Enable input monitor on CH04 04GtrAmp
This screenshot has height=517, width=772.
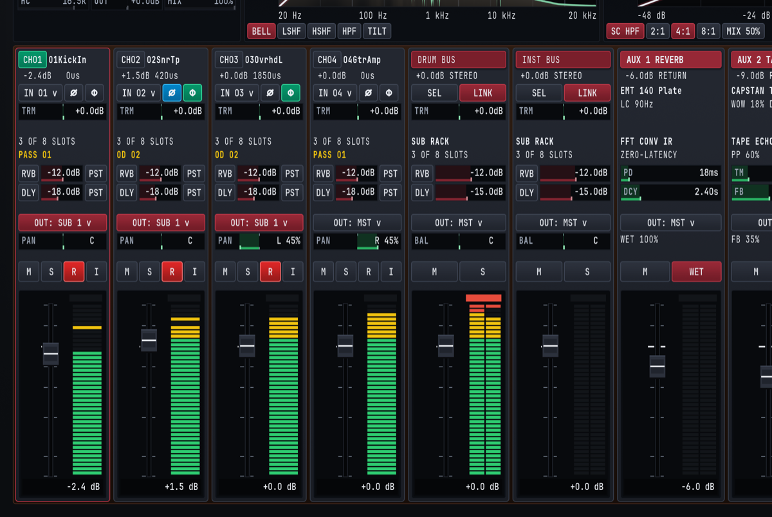pyautogui.click(x=391, y=272)
